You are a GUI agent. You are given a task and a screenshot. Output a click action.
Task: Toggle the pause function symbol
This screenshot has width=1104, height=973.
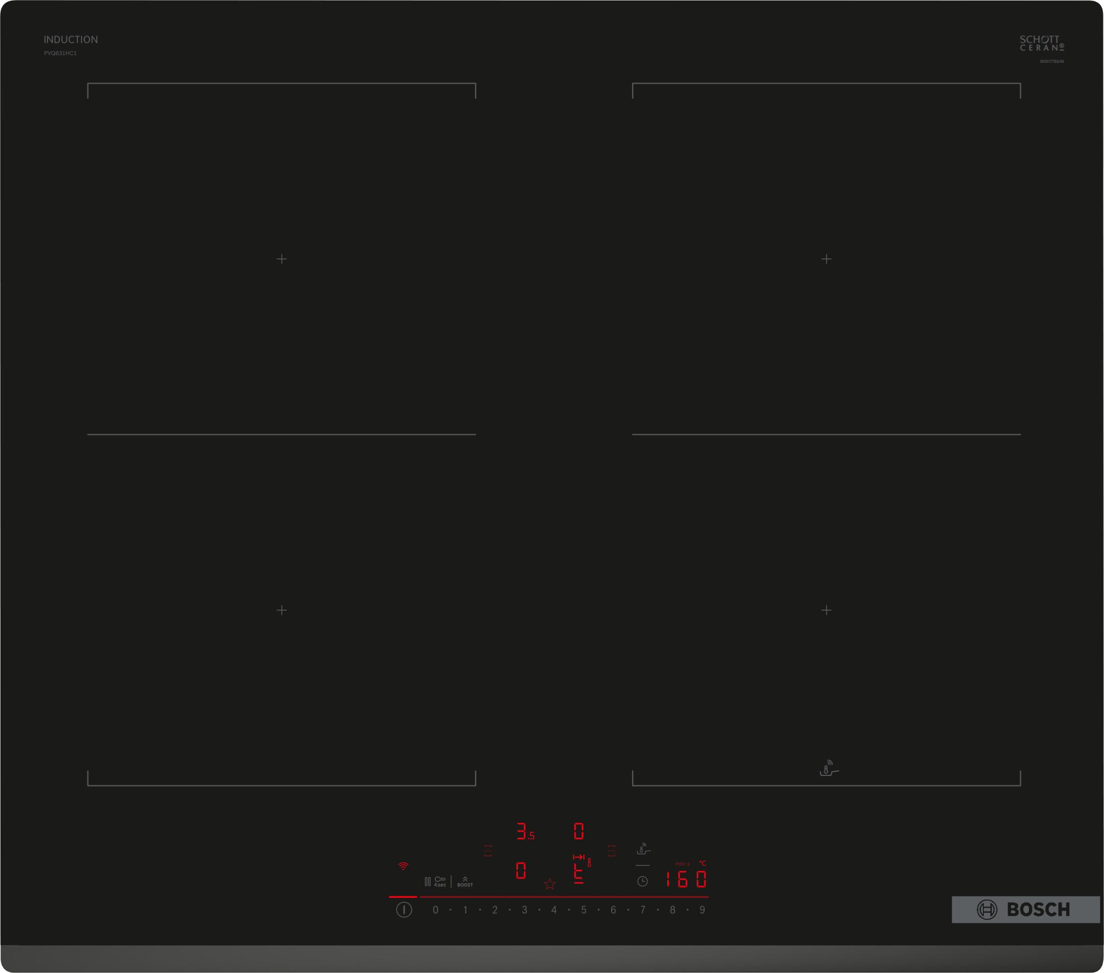428,881
